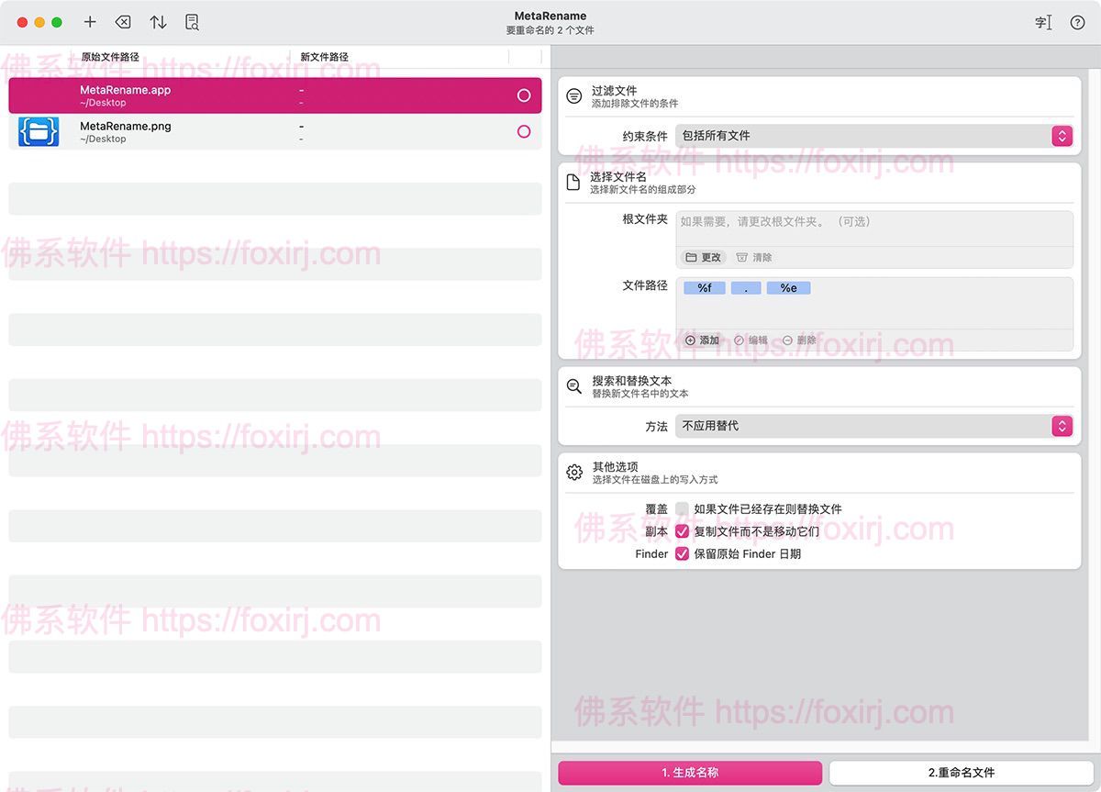This screenshot has width=1101, height=792.
Task: Click the font size icon at top right
Action: pos(1043,23)
